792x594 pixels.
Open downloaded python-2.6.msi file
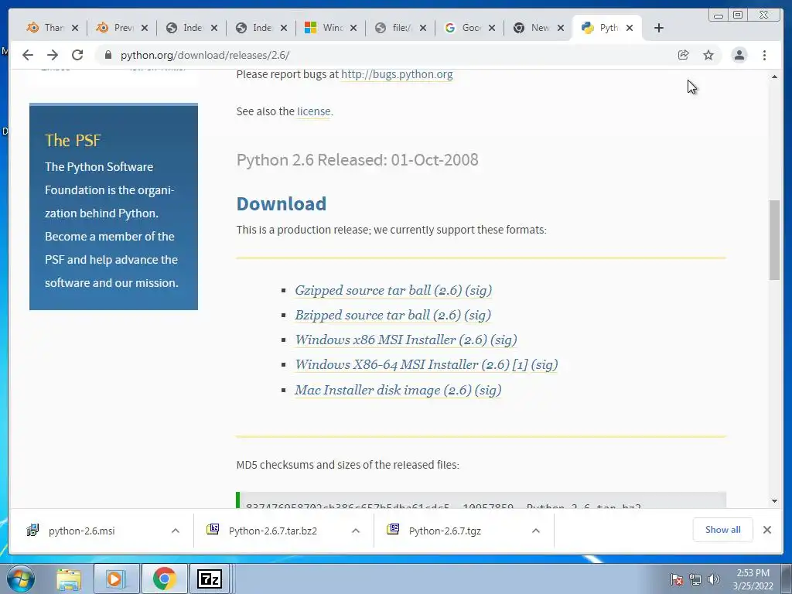coord(80,531)
